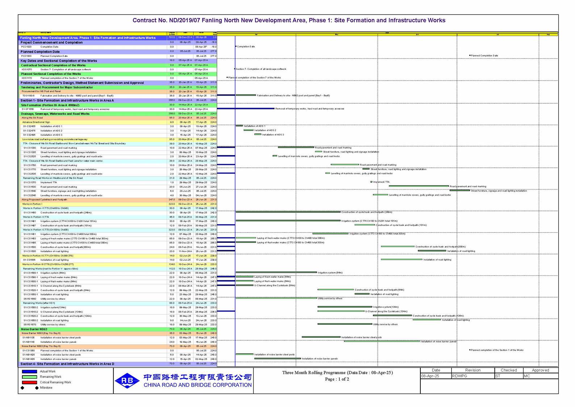Select the Implement TTA bar in the chart

pyautogui.click(x=371, y=182)
